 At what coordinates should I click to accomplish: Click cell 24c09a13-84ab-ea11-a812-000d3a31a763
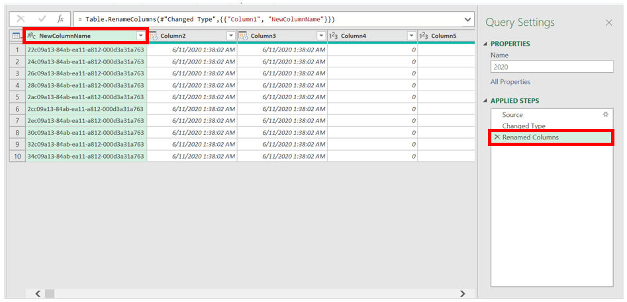pos(86,61)
